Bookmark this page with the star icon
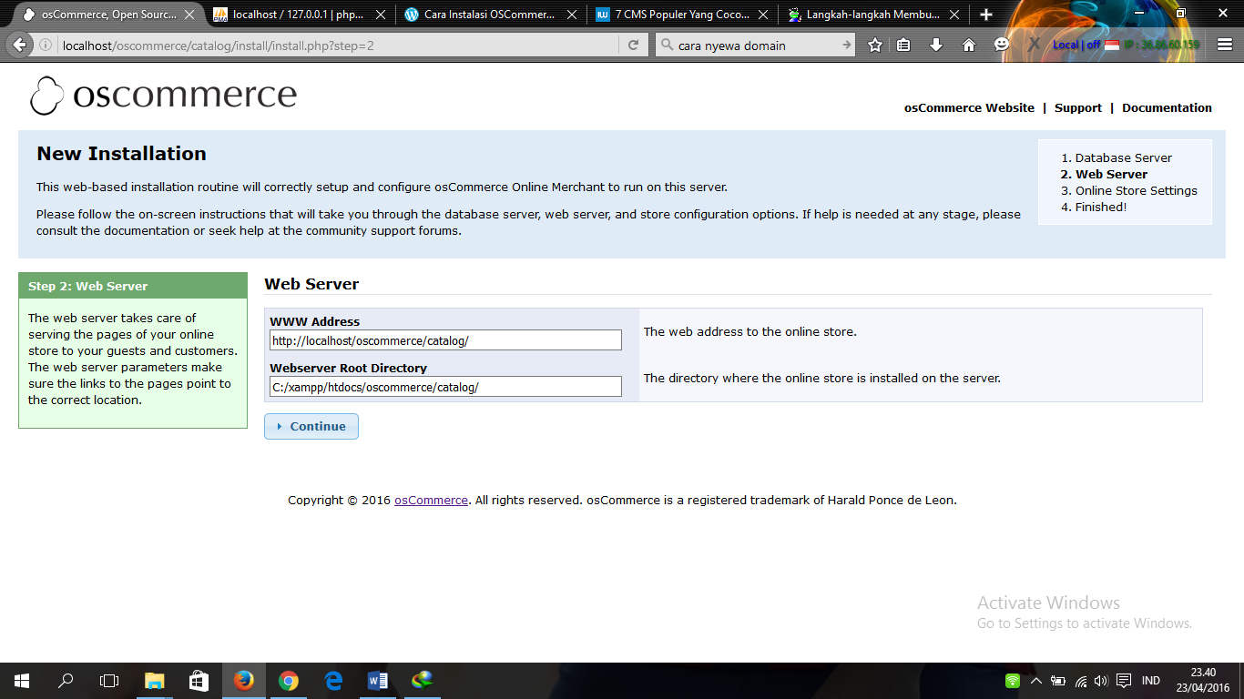Screen dimensions: 1244x699 875,45
